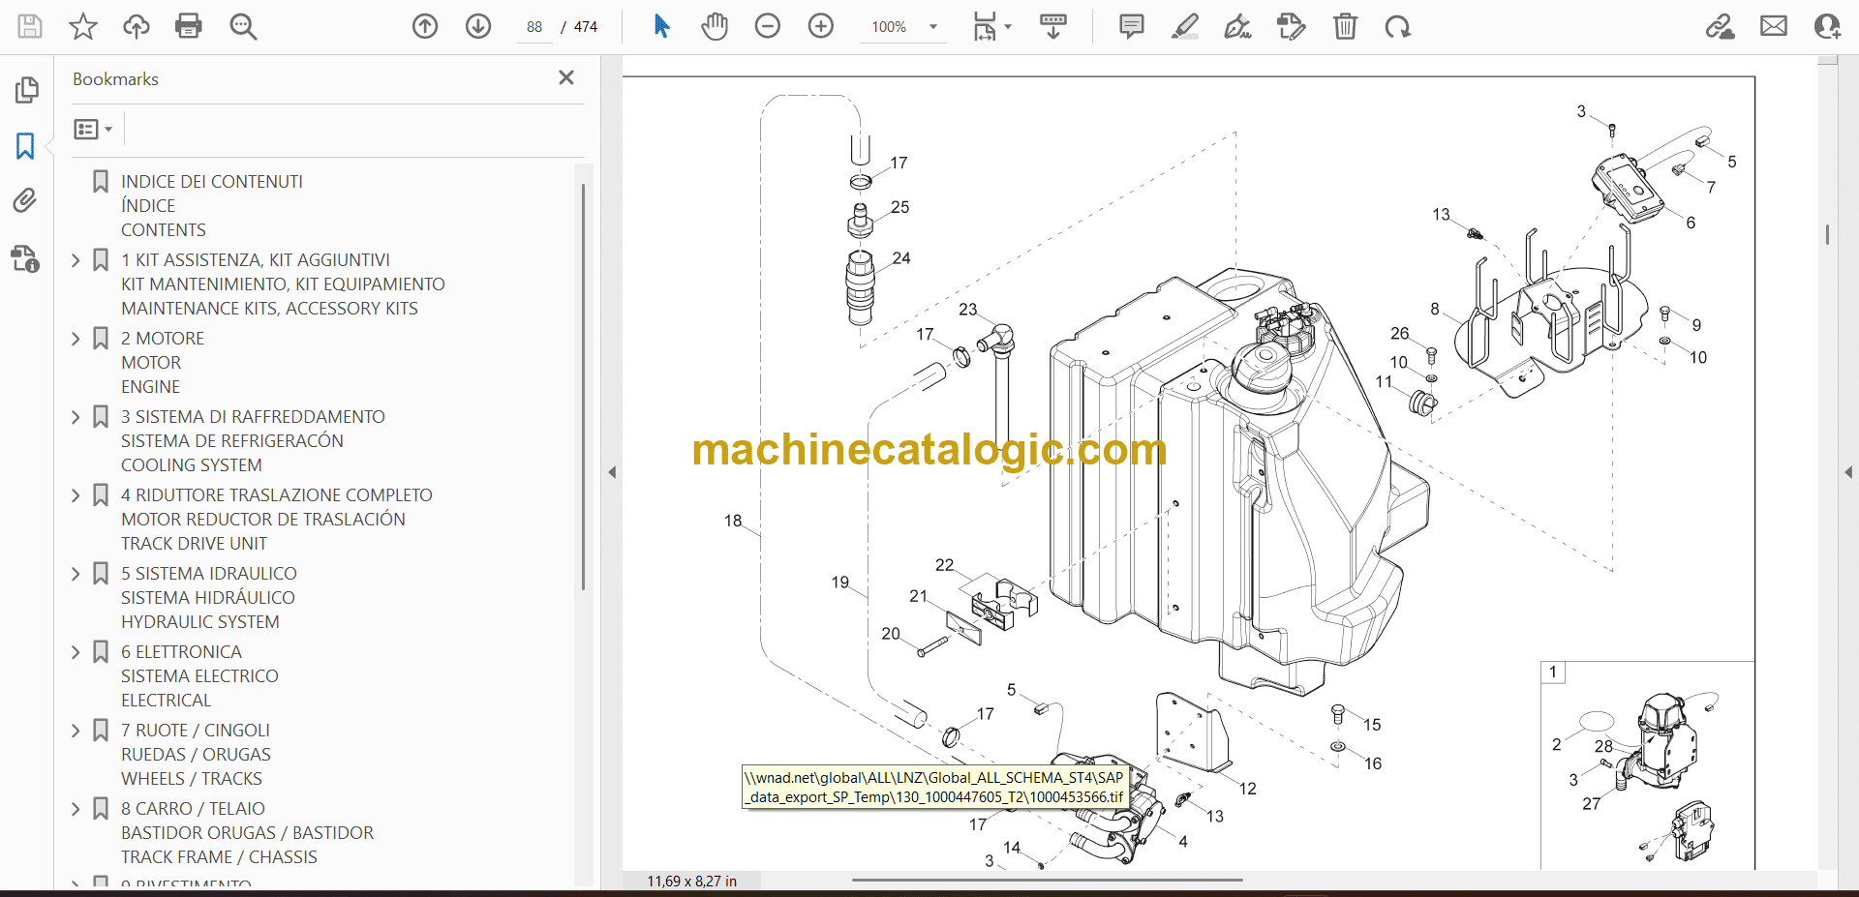The image size is (1859, 897).
Task: Open the zoom level dropdown
Action: coord(933,27)
